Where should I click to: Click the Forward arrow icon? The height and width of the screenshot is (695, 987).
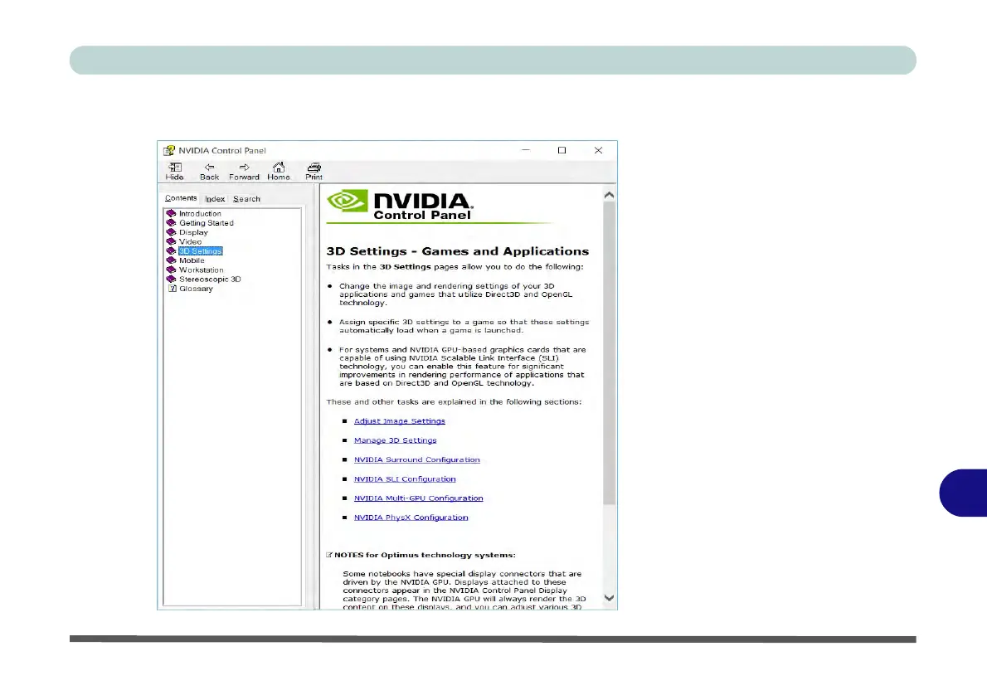coord(244,168)
